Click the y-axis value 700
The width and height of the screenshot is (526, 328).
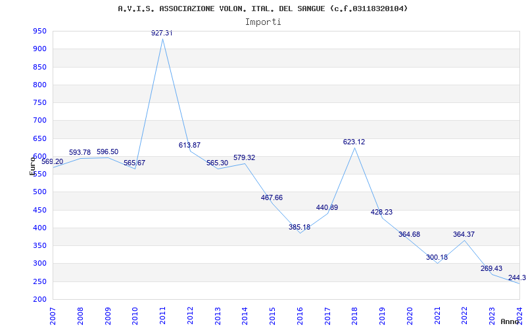39,121
